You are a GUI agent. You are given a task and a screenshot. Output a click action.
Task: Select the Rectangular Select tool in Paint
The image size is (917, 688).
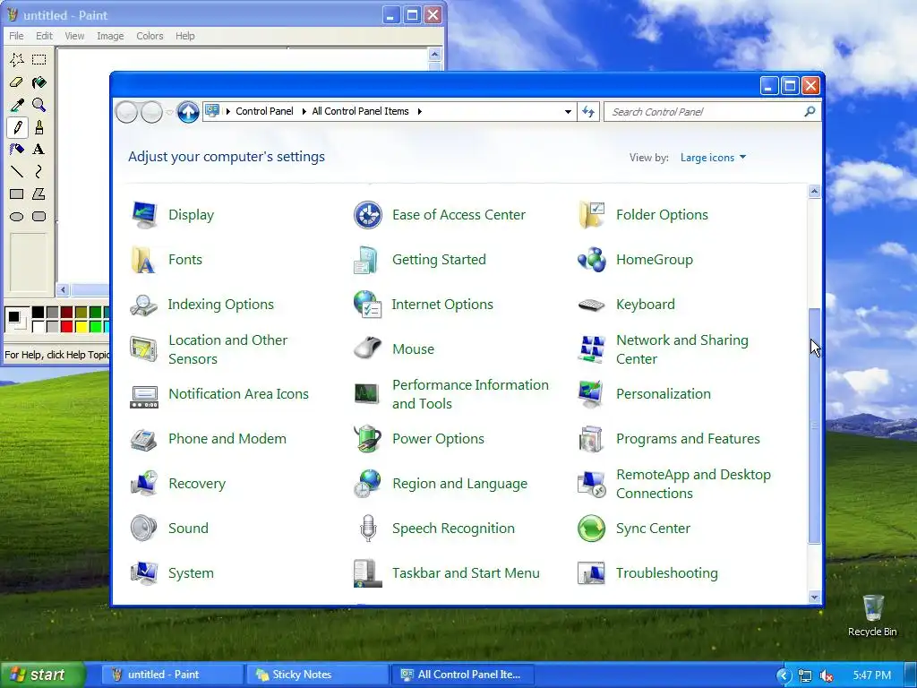click(x=39, y=60)
